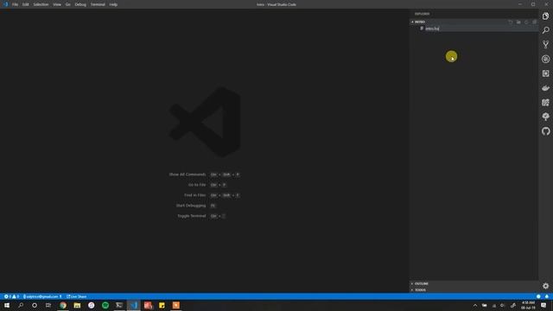Click feedback smiley in status bar
The height and width of the screenshot is (311, 553).
tap(538, 296)
